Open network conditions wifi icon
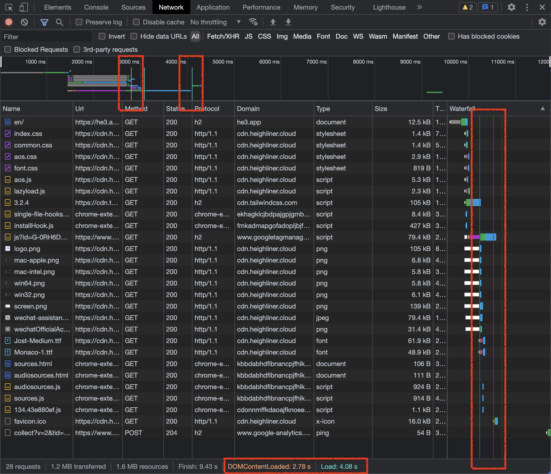This screenshot has width=551, height=474. [253, 22]
